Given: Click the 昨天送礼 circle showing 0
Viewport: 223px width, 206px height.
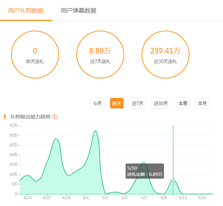Looking at the screenshot, I should click(35, 55).
